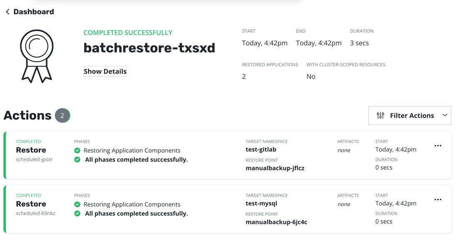458x240 pixels.
Task: Open three-dot menu for test-mysql restore
Action: [438, 200]
